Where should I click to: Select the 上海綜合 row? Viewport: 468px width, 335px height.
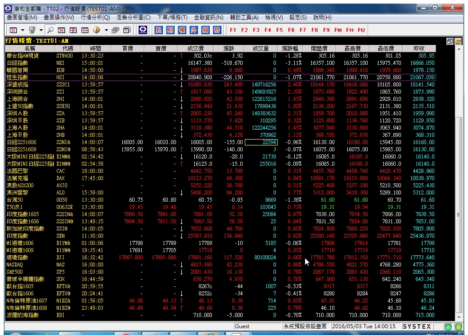(x=220, y=99)
